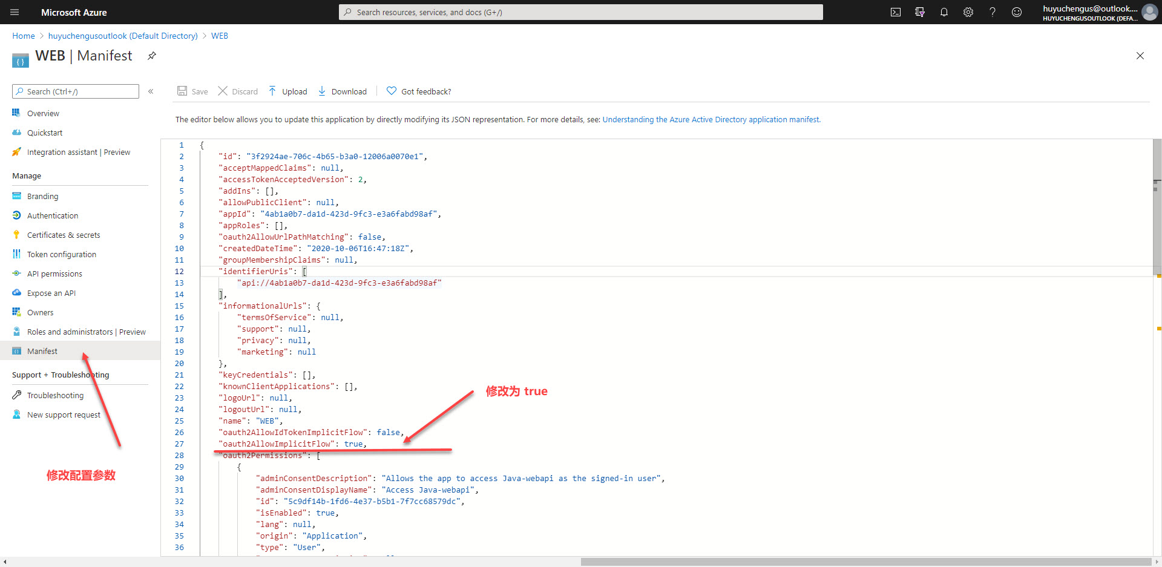This screenshot has width=1162, height=567.
Task: Download the manifest file
Action: coord(343,91)
